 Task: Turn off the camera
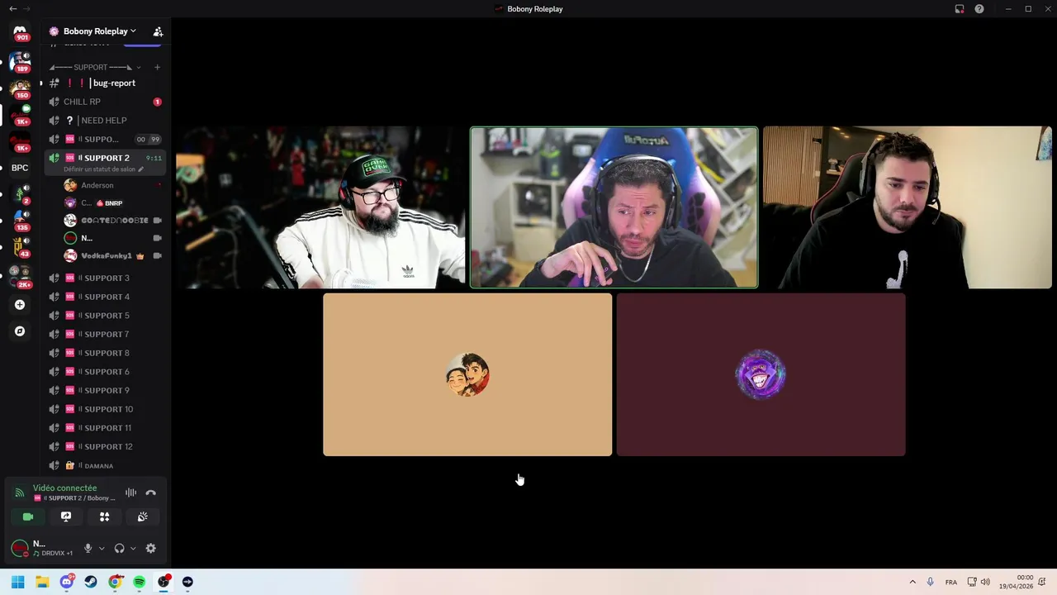[28, 516]
